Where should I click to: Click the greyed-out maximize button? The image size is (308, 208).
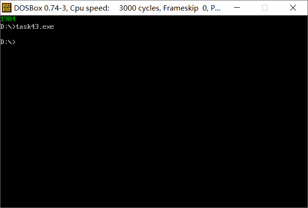[265, 8]
